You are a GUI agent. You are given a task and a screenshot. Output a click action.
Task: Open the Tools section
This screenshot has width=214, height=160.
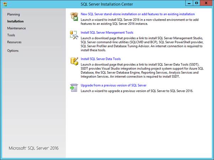[11, 35]
